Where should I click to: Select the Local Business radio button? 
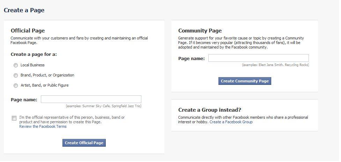16,65
